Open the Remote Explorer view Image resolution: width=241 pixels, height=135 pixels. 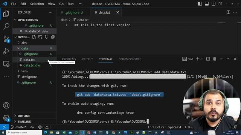6,64
